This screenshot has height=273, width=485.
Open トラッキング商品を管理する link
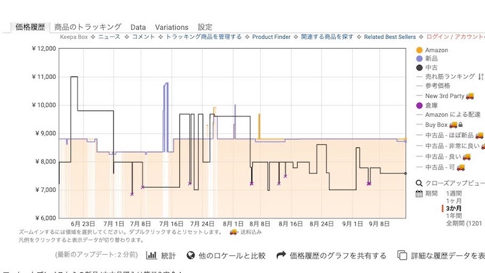pos(204,37)
